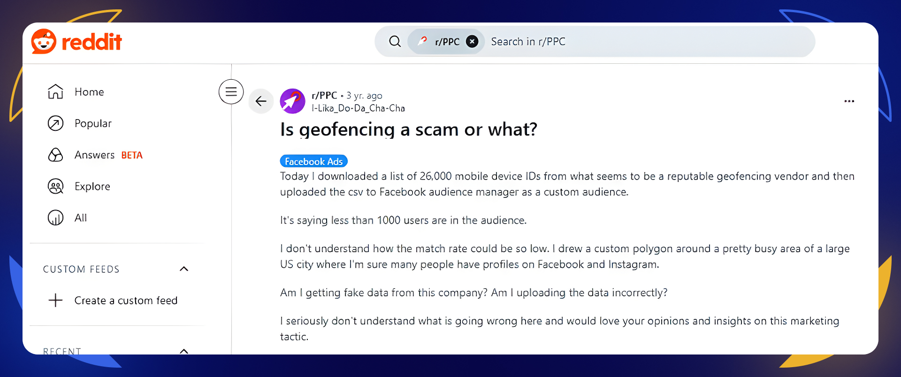Click the Reddit snoo logo
Image resolution: width=901 pixels, height=377 pixels.
44,41
